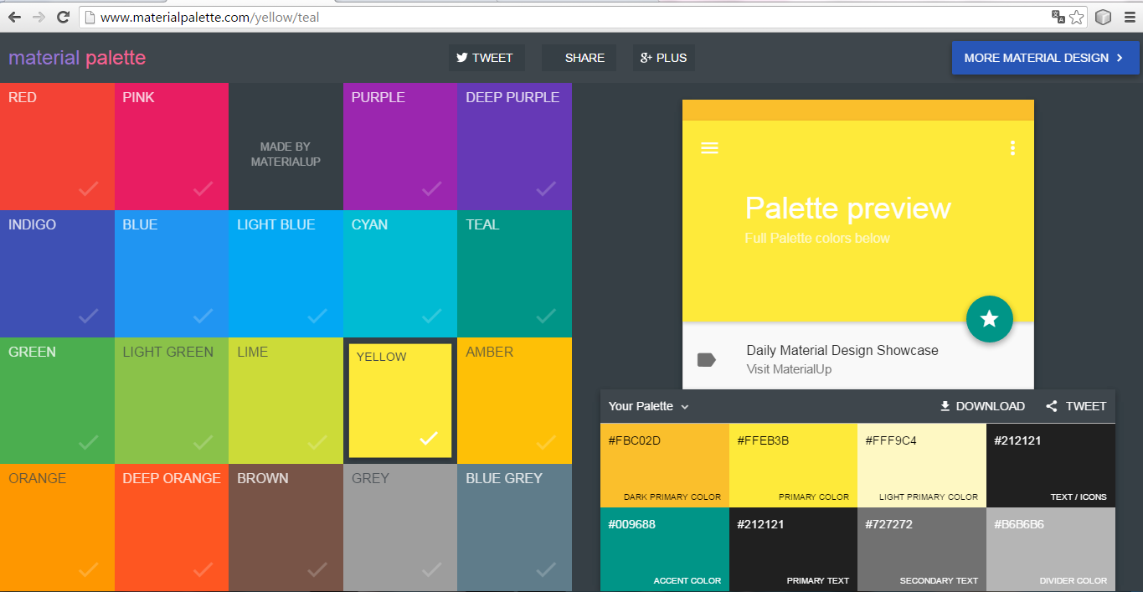The image size is (1143, 592).
Task: Bookmark the page with the star icon
Action: point(1077,17)
